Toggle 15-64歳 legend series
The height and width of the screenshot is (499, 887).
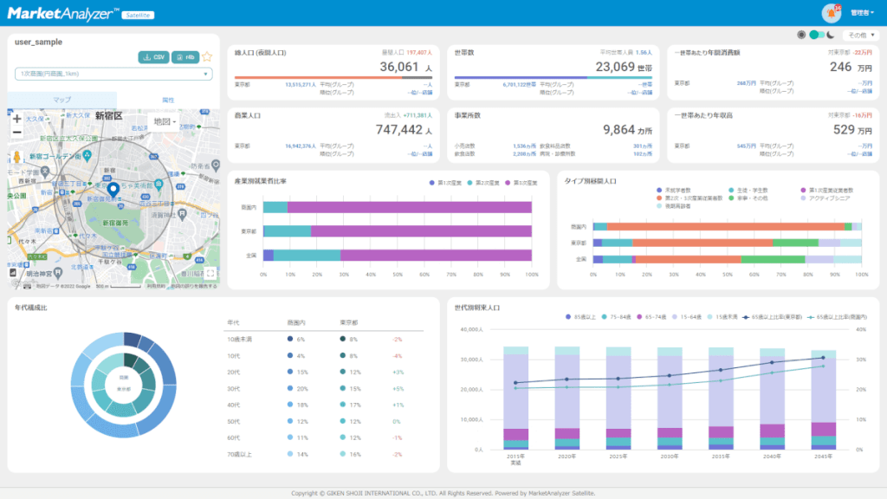[x=687, y=317]
